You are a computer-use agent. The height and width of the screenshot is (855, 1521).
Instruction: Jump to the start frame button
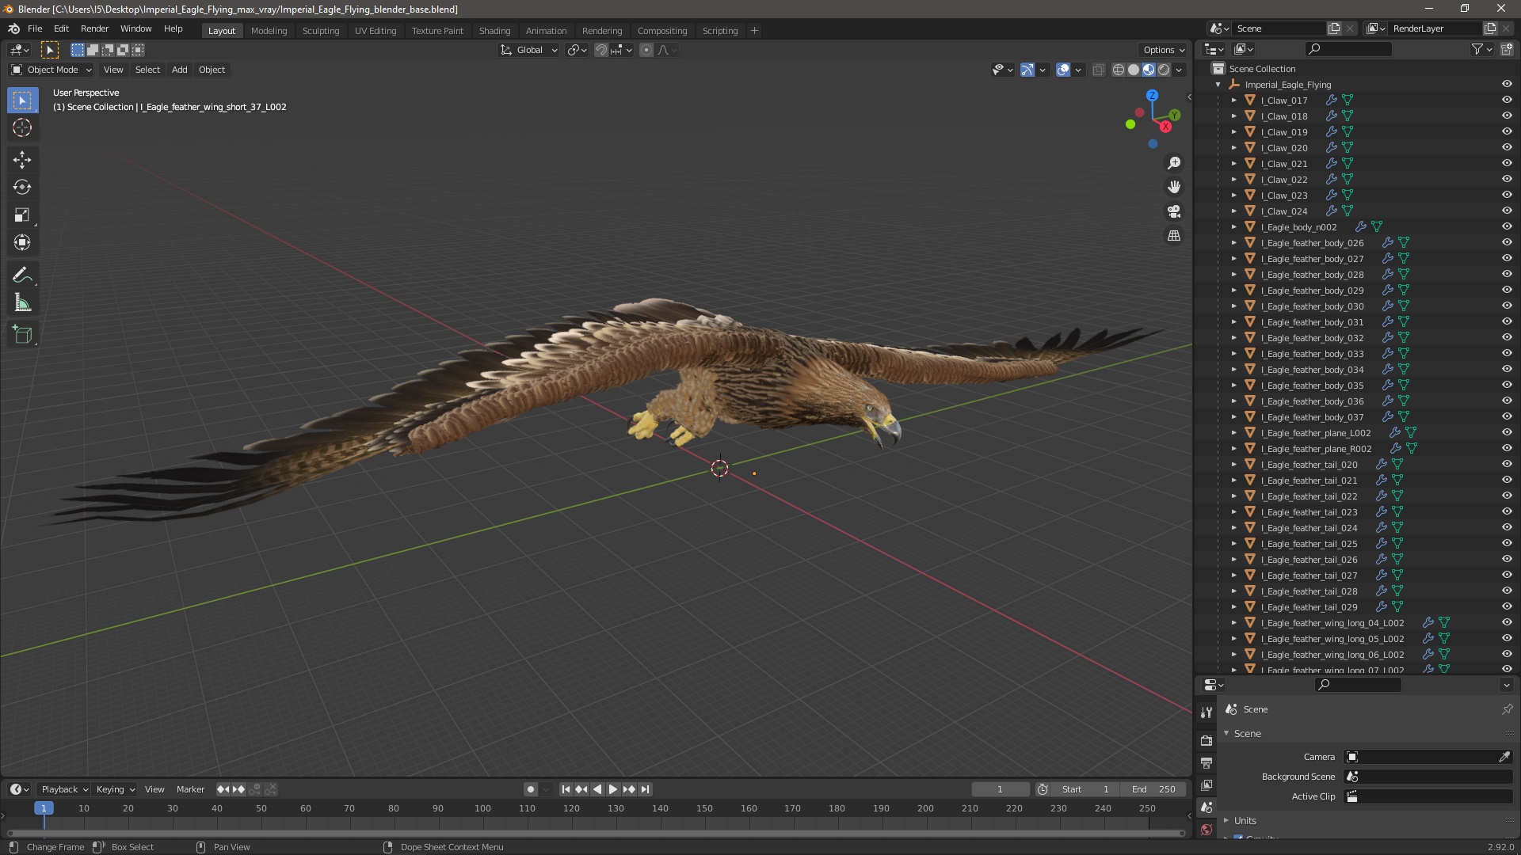566,789
